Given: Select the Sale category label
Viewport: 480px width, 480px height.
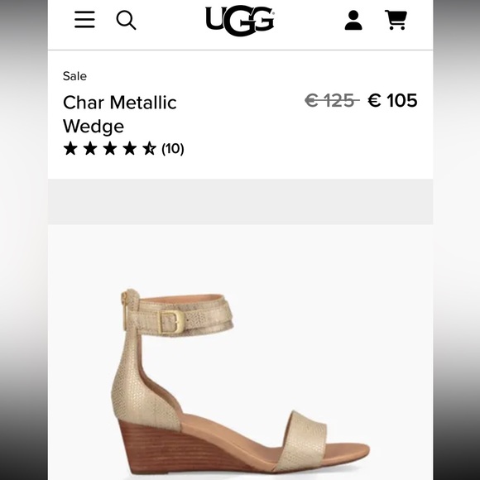Looking at the screenshot, I should tap(74, 76).
